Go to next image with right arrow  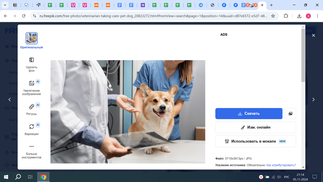tap(313, 100)
